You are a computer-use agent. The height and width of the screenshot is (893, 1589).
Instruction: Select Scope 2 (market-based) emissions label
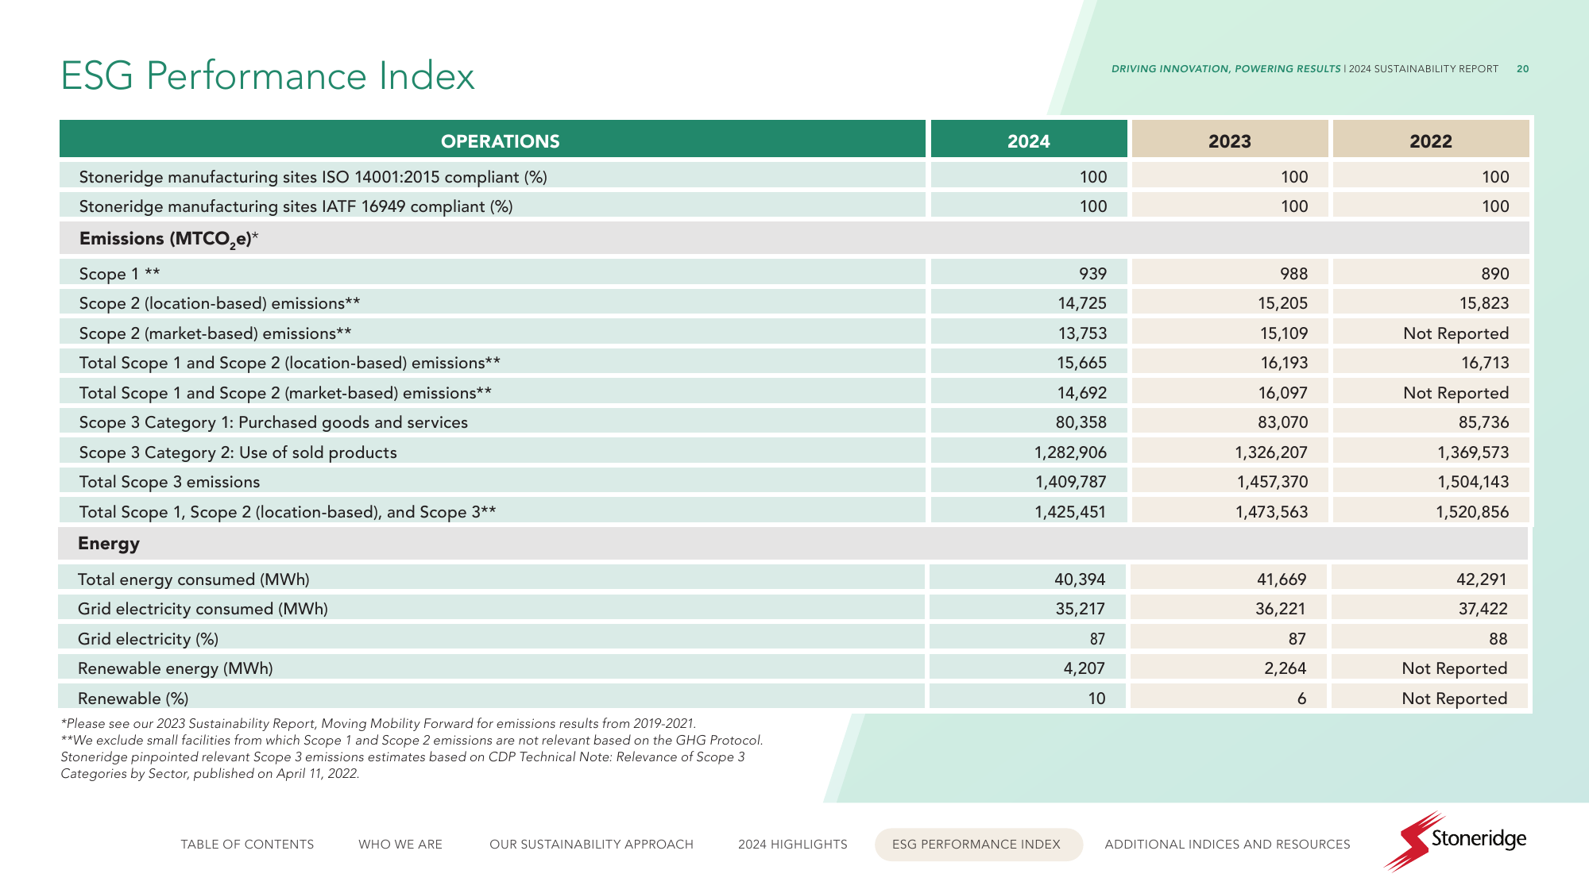[x=215, y=333]
